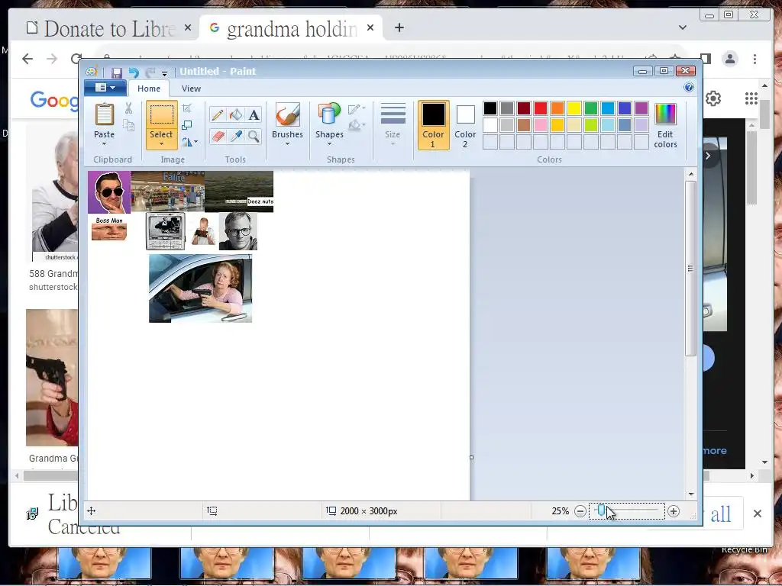782x586 pixels.
Task: Select the grandma holding Chrome tab
Action: click(x=290, y=28)
